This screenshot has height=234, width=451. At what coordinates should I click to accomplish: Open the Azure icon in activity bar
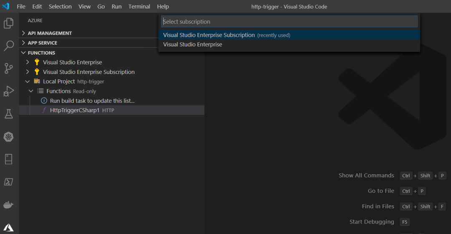[x=9, y=227]
